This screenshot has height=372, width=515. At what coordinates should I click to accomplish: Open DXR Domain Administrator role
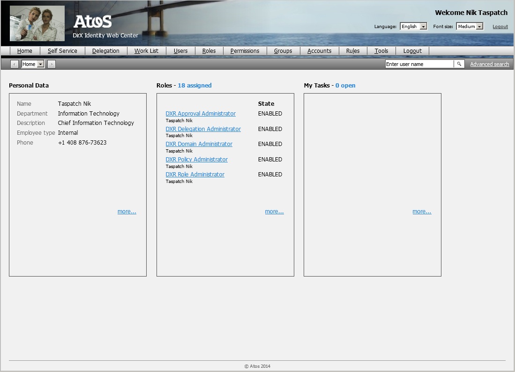point(199,144)
